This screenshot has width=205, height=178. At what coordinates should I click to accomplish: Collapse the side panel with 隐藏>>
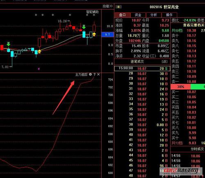point(107,6)
